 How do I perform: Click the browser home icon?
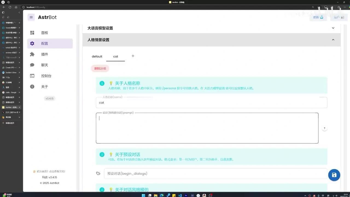coord(16,7)
